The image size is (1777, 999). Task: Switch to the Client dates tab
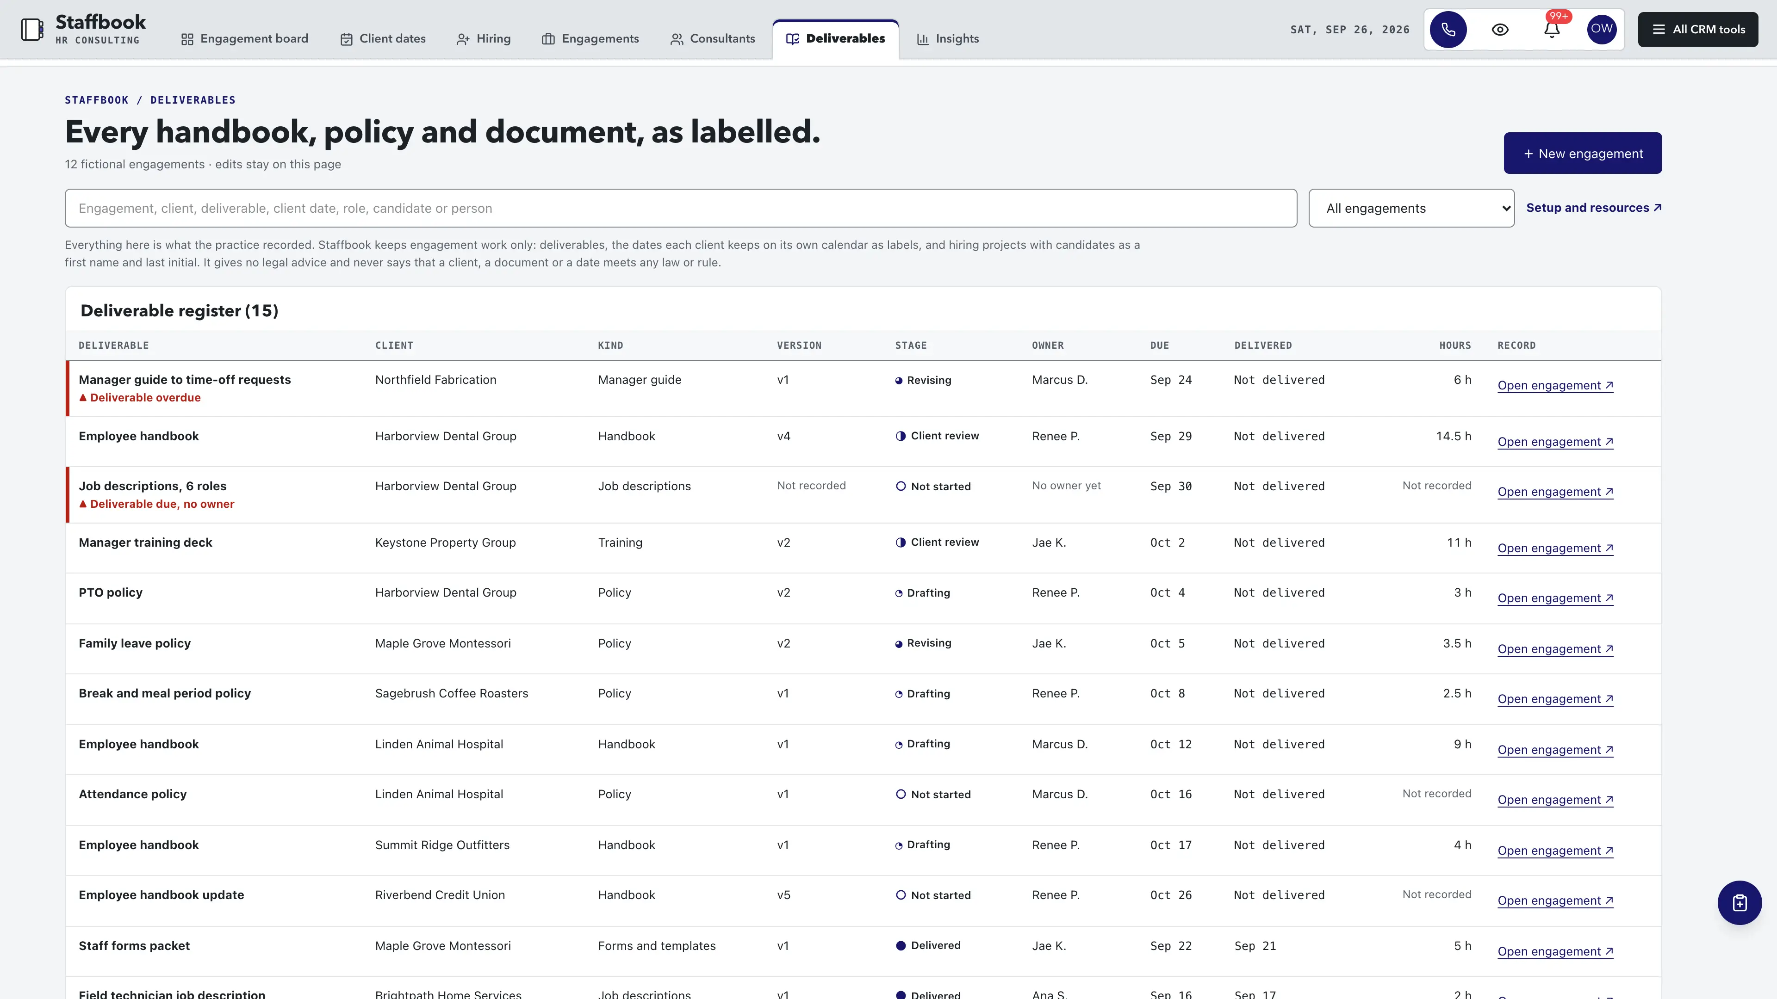tap(383, 38)
